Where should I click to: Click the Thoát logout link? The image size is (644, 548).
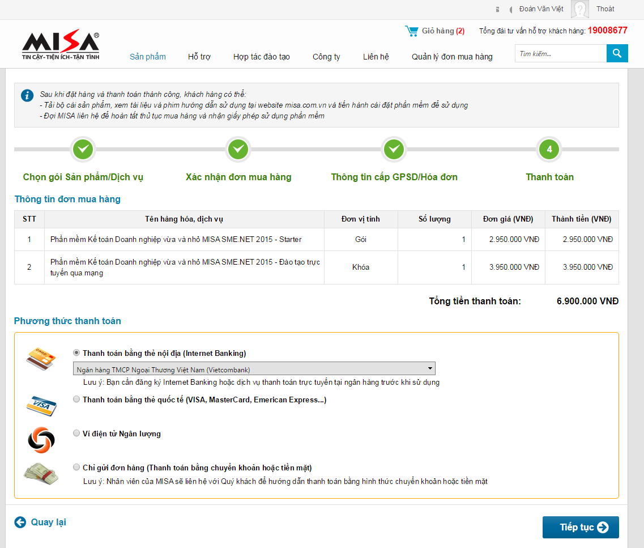[x=605, y=9]
